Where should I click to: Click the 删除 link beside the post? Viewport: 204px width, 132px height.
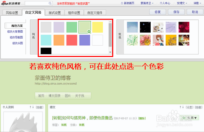pos(142,118)
